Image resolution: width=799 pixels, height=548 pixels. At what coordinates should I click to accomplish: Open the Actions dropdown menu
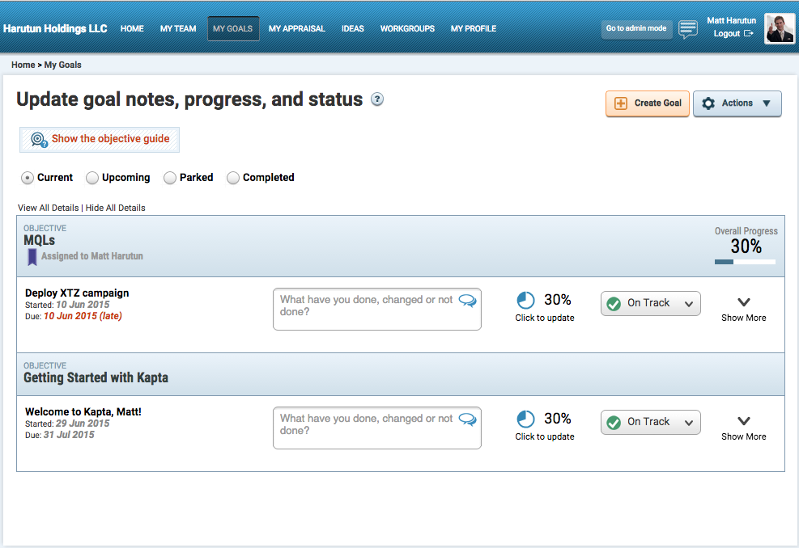(x=737, y=103)
